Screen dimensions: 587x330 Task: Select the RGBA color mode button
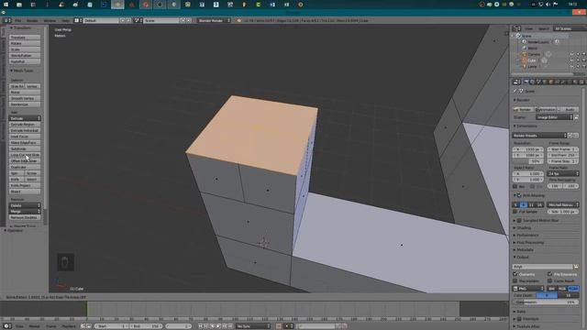click(x=573, y=289)
